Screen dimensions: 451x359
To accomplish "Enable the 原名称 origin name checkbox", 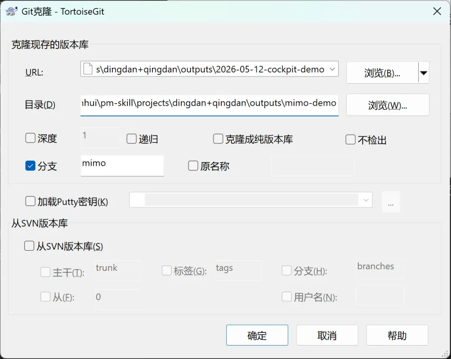I will pos(193,166).
